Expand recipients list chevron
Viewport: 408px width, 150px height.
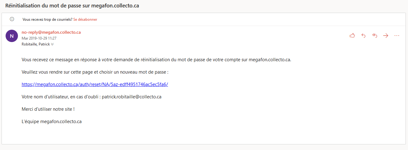point(52,44)
